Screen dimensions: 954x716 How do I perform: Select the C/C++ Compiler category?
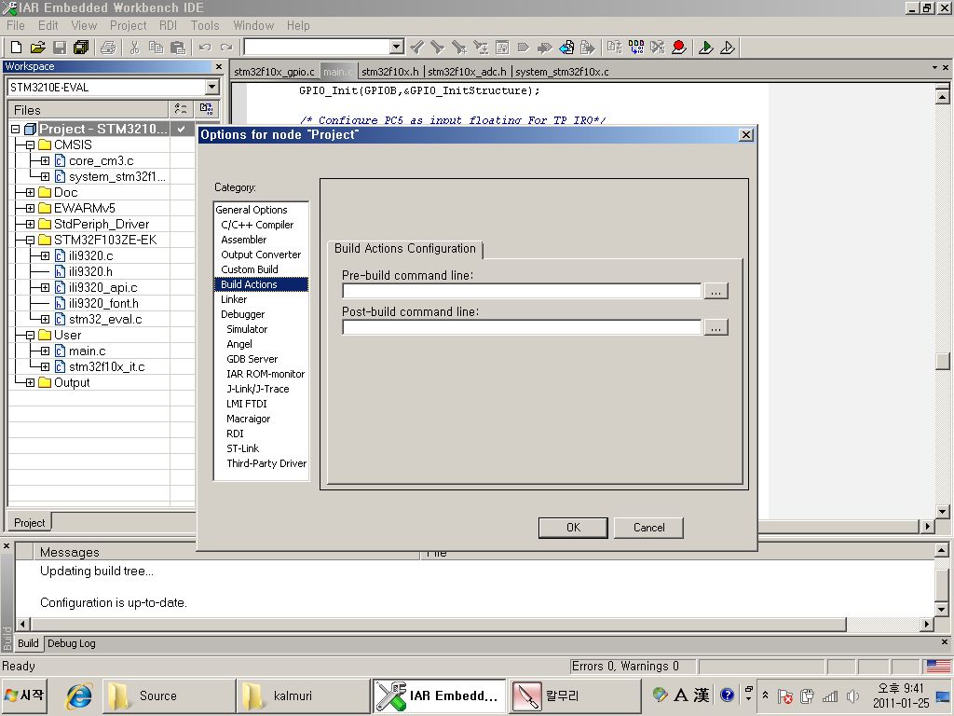coord(257,225)
